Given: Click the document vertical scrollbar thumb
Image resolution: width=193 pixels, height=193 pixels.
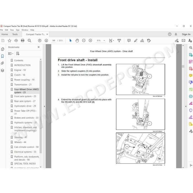Looking at the screenshot, I should pos(183,66).
